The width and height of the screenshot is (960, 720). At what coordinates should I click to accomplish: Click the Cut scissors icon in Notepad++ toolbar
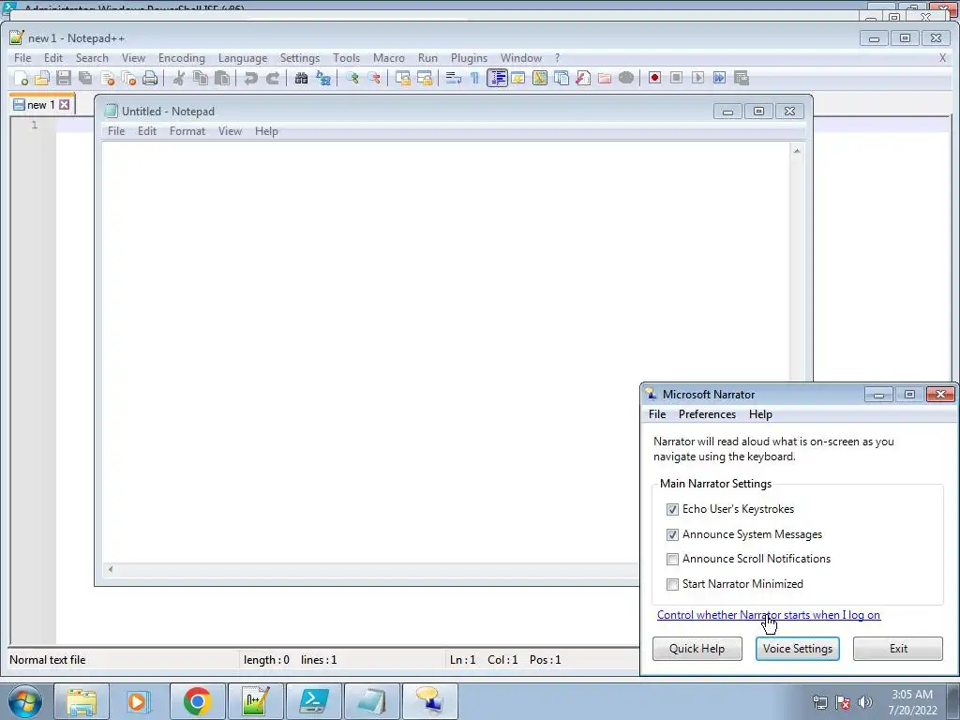[x=179, y=78]
